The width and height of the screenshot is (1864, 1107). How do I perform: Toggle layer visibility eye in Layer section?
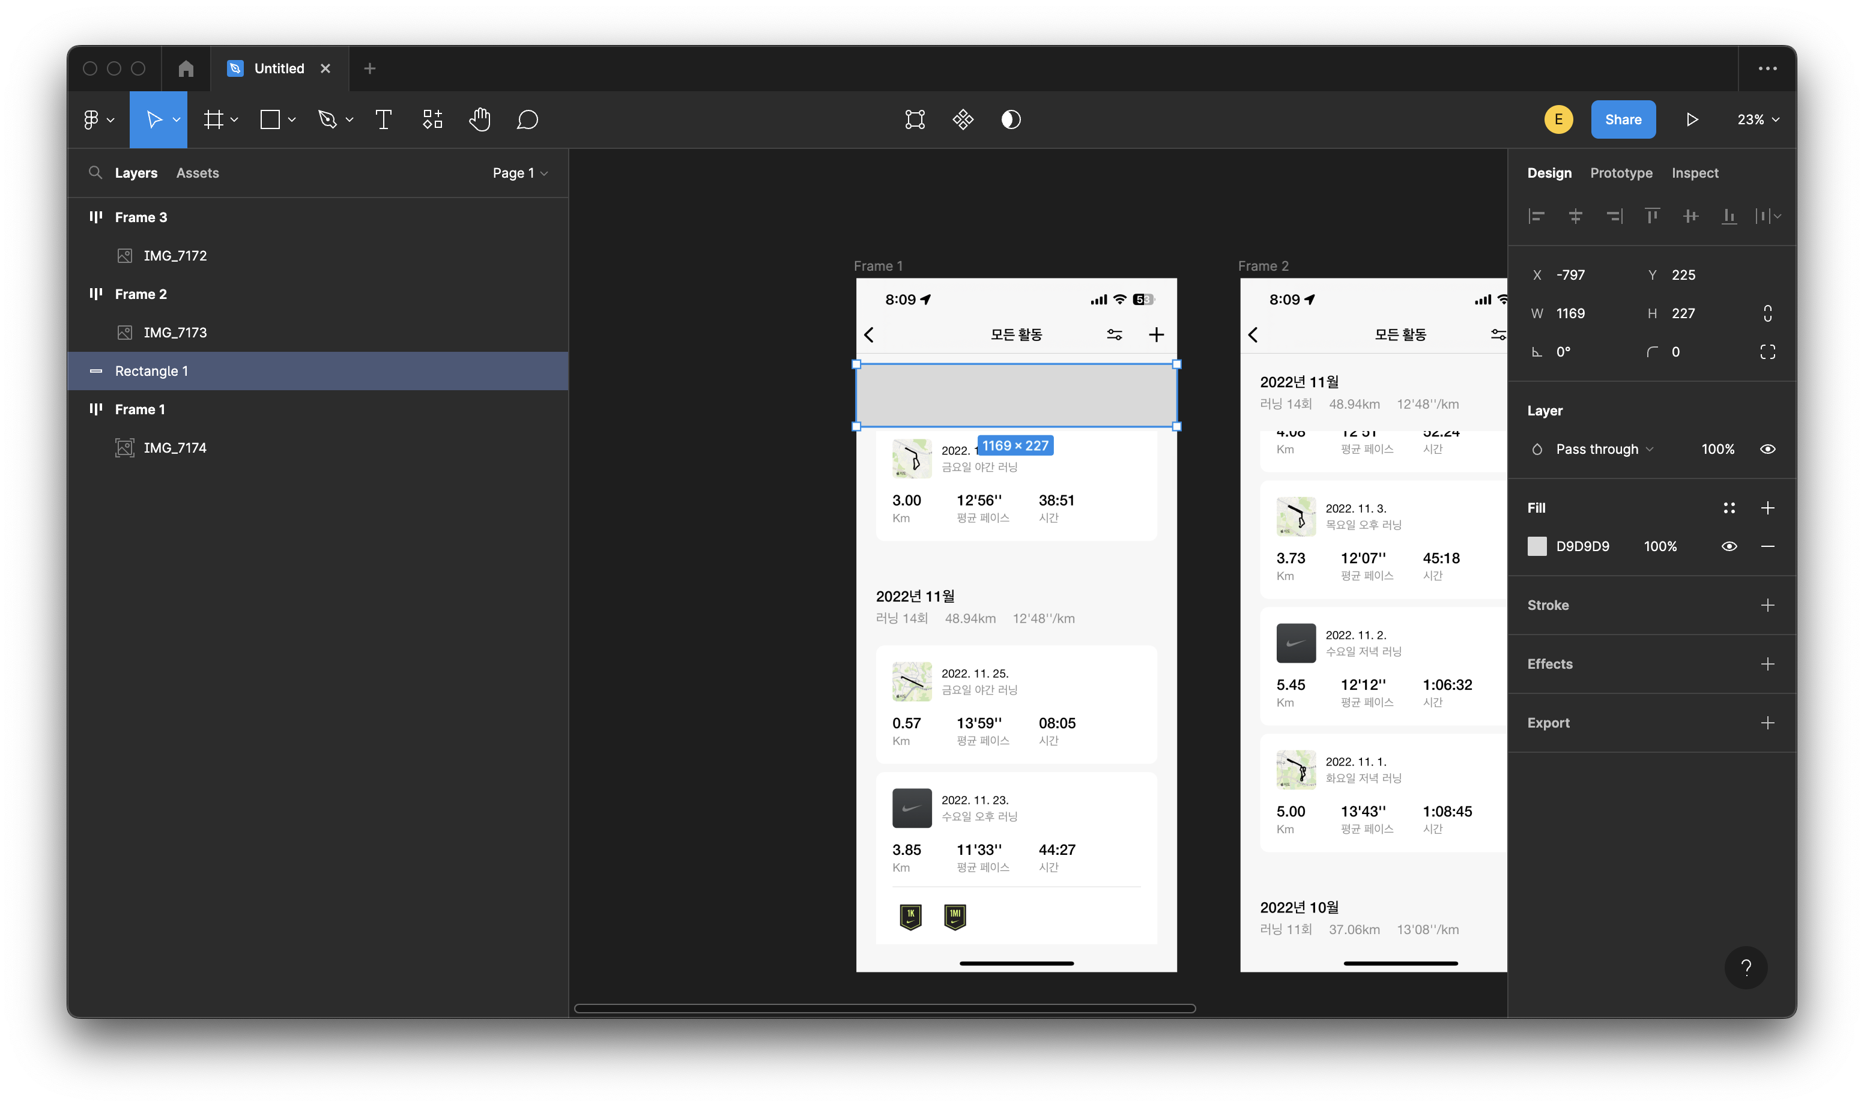click(x=1767, y=449)
